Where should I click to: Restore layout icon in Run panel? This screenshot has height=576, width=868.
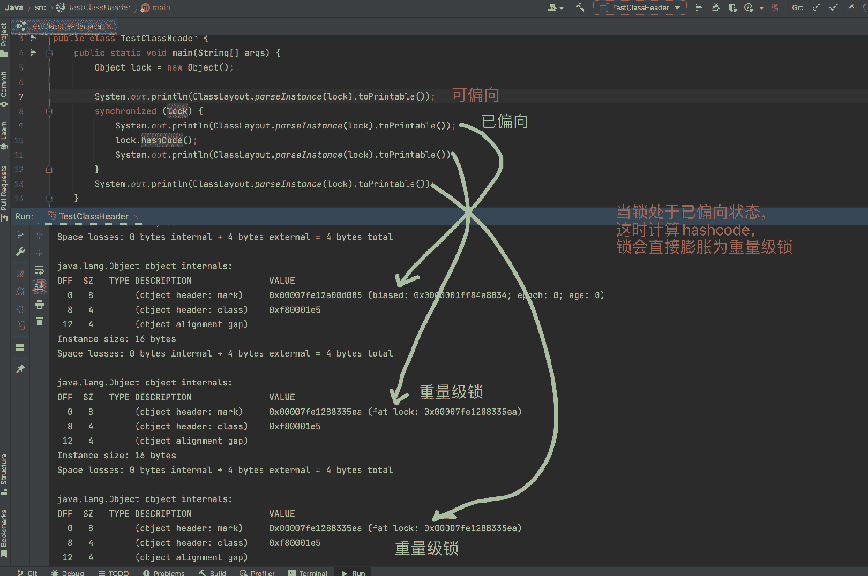20,347
